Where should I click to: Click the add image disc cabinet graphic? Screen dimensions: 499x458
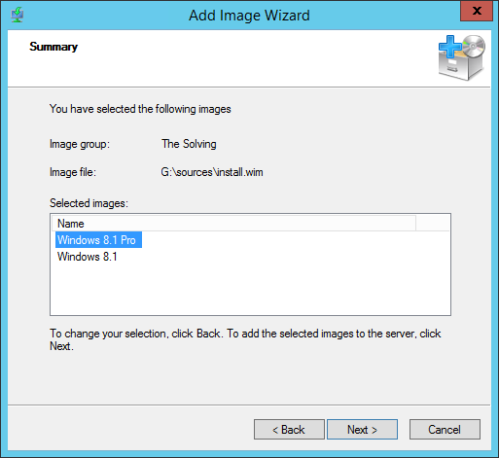pyautogui.click(x=462, y=57)
